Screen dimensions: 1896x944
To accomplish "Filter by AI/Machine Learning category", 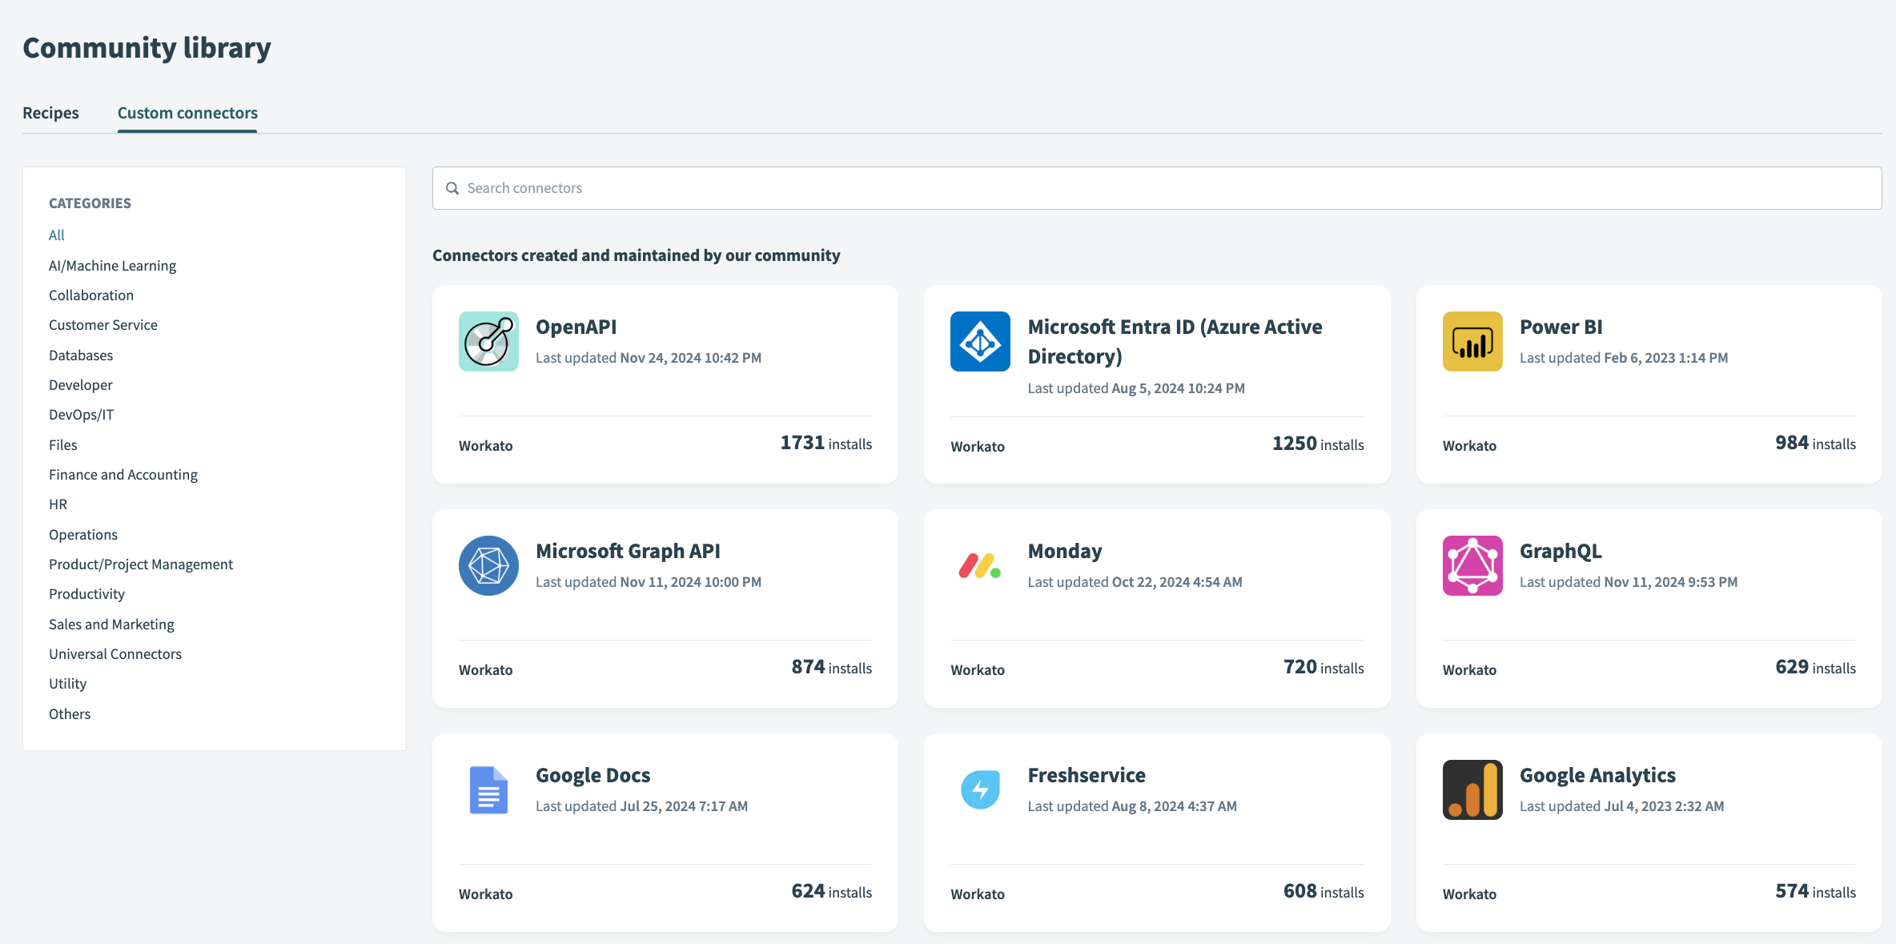I will (x=112, y=265).
